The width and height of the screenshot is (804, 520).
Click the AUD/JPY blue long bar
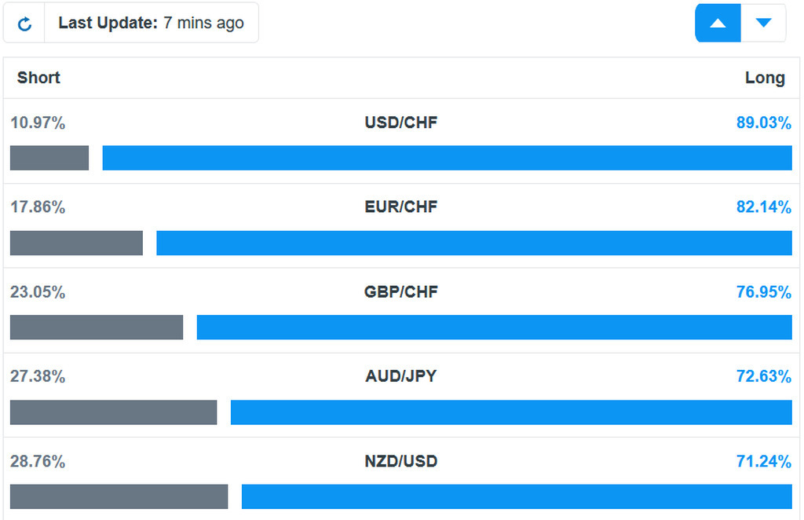point(511,412)
